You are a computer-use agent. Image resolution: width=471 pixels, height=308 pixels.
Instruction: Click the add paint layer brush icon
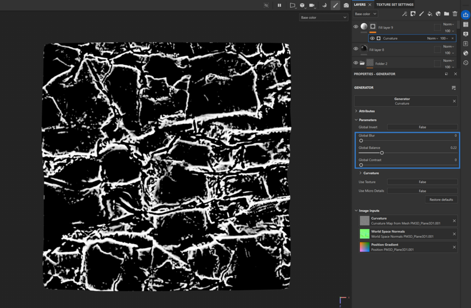pos(421,14)
